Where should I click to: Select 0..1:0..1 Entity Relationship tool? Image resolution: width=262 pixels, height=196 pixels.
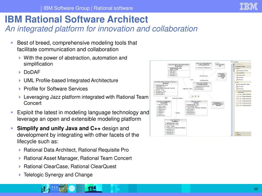pyautogui.click(x=244, y=94)
